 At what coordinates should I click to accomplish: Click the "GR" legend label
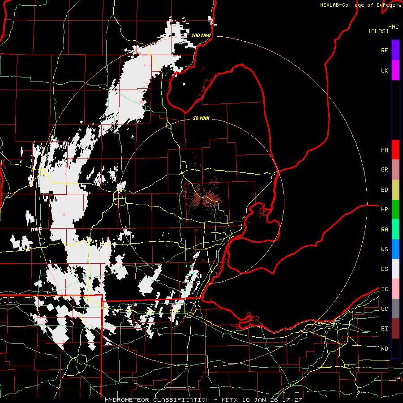coord(384,170)
